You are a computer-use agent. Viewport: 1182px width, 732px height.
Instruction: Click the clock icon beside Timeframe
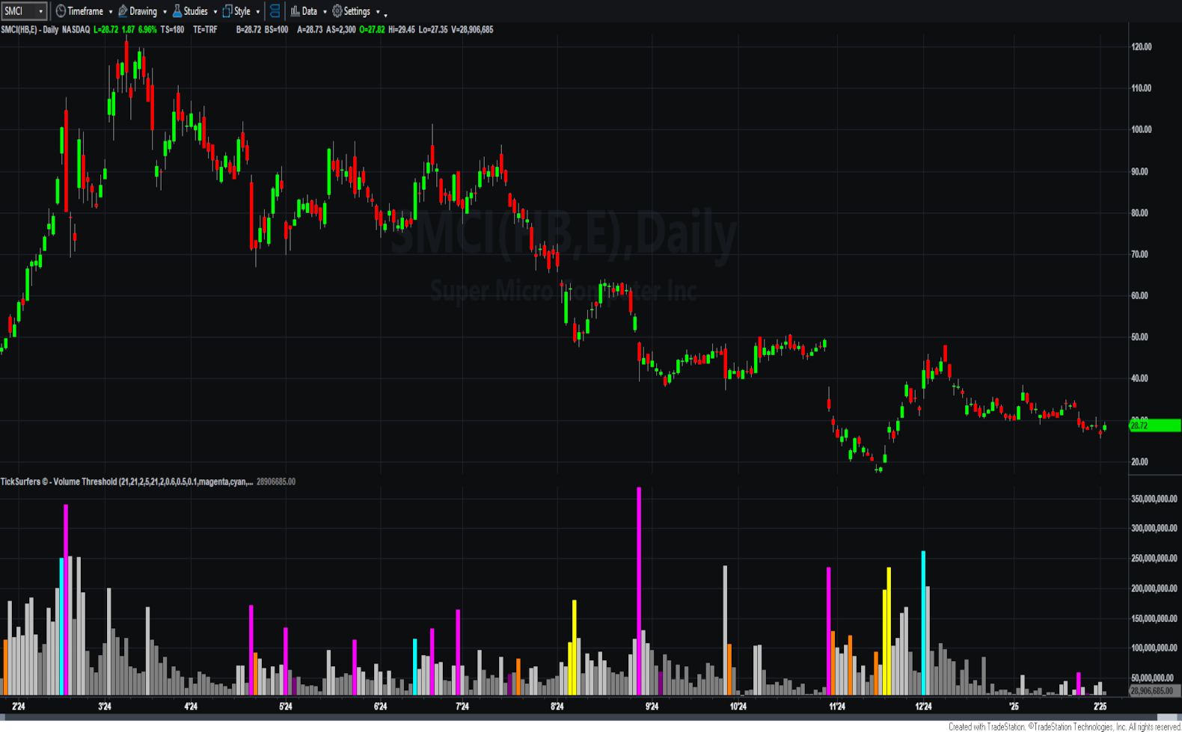61,11
